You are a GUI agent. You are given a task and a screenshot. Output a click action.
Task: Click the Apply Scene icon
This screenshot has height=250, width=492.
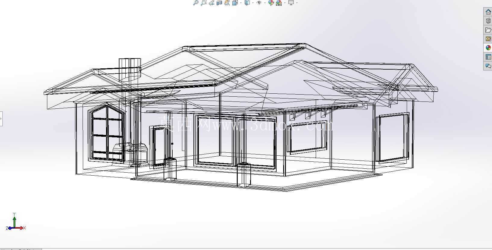[x=279, y=3]
